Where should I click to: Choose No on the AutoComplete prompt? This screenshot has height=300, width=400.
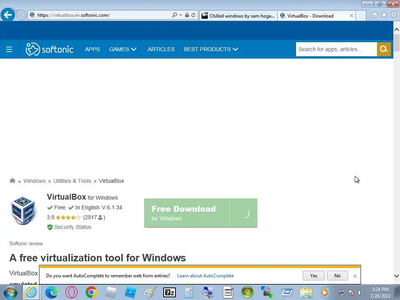coord(337,275)
